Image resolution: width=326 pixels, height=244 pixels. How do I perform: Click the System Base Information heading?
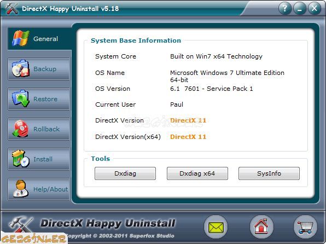click(136, 40)
